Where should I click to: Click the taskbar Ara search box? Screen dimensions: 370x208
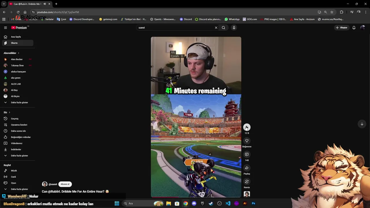[143, 204]
